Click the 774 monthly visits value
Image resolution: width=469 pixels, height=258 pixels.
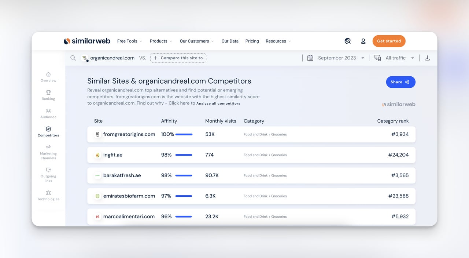210,155
